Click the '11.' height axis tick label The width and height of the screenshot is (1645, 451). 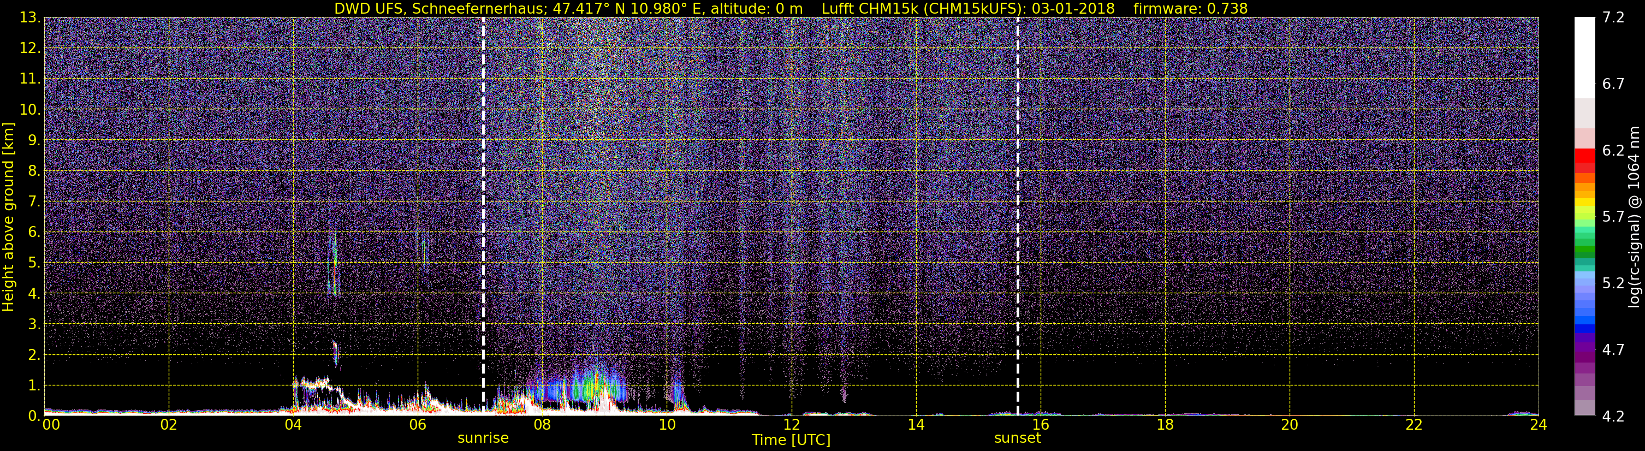pos(30,79)
